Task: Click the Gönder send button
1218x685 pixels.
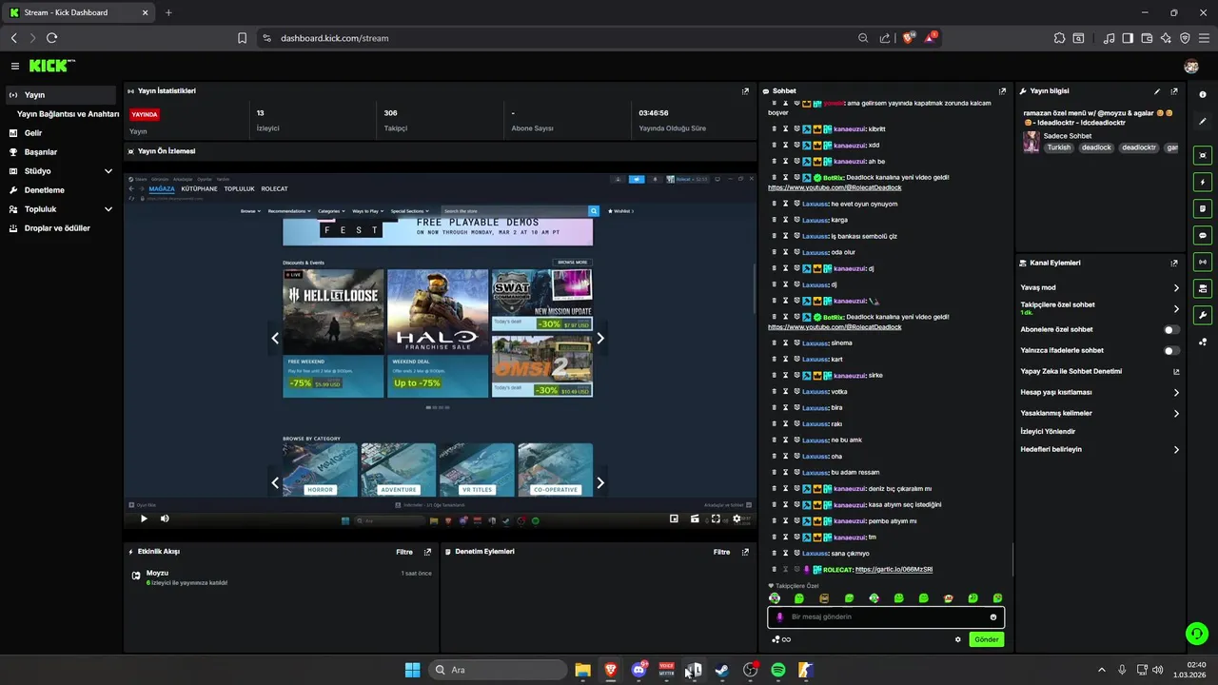Action: 987,639
